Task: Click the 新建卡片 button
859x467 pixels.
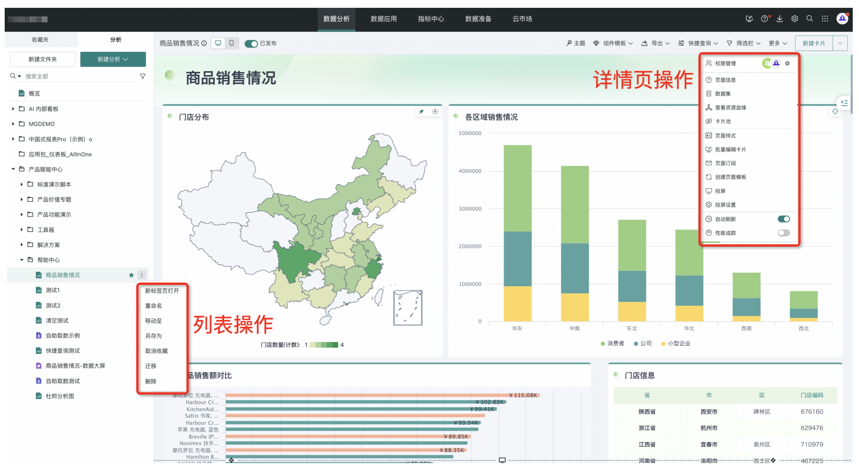Action: pos(814,43)
